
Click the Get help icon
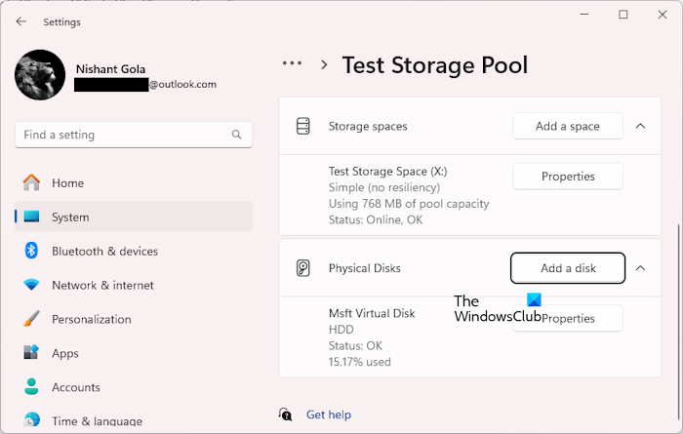pyautogui.click(x=286, y=414)
